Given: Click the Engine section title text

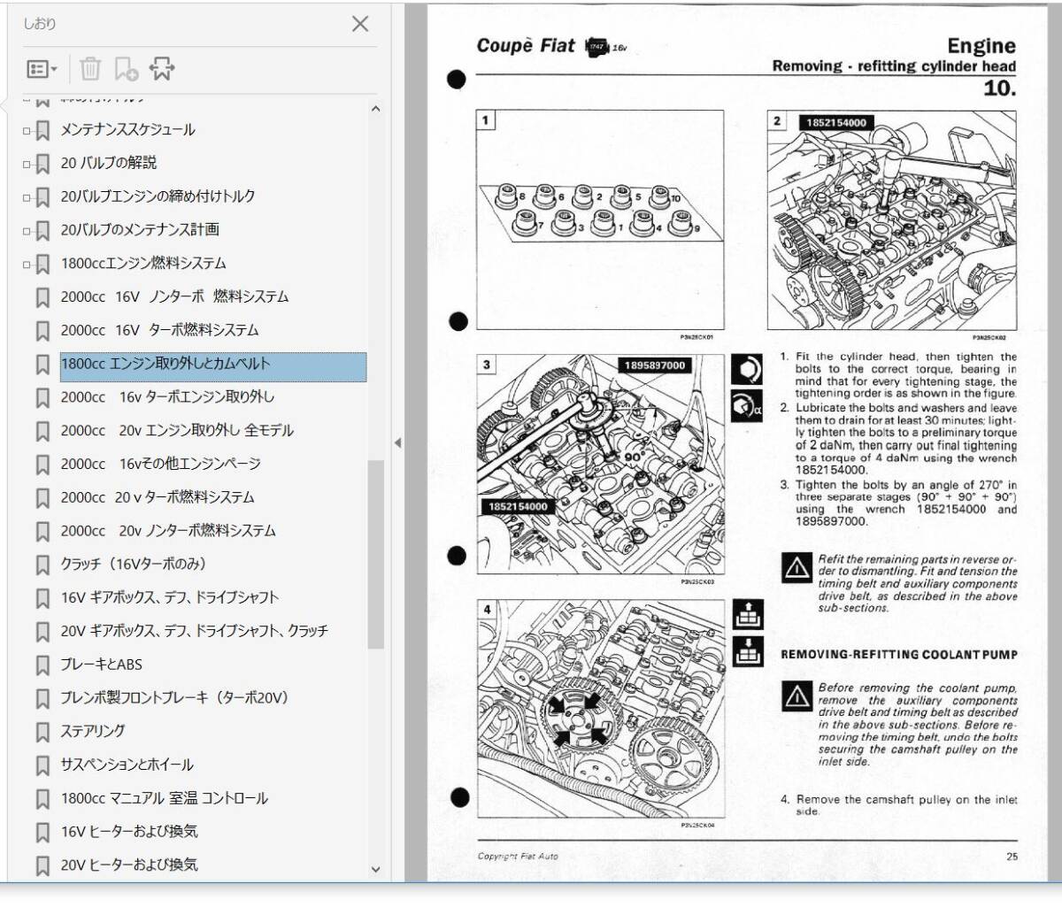Looking at the screenshot, I should coord(981,46).
